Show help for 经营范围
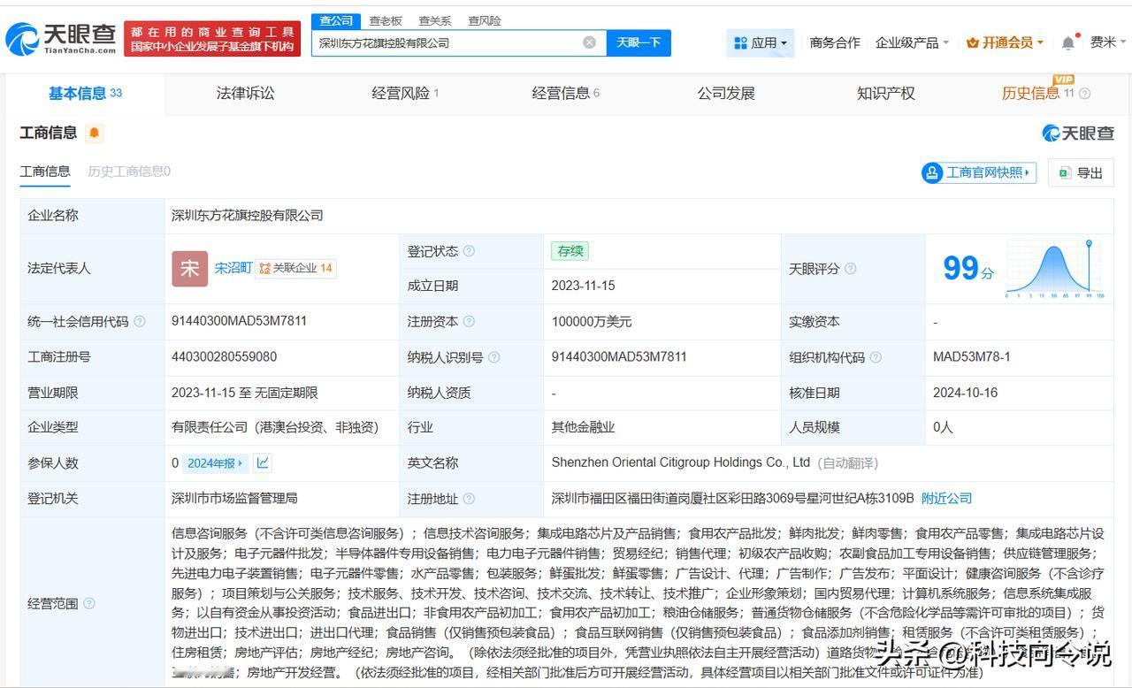 tap(88, 604)
